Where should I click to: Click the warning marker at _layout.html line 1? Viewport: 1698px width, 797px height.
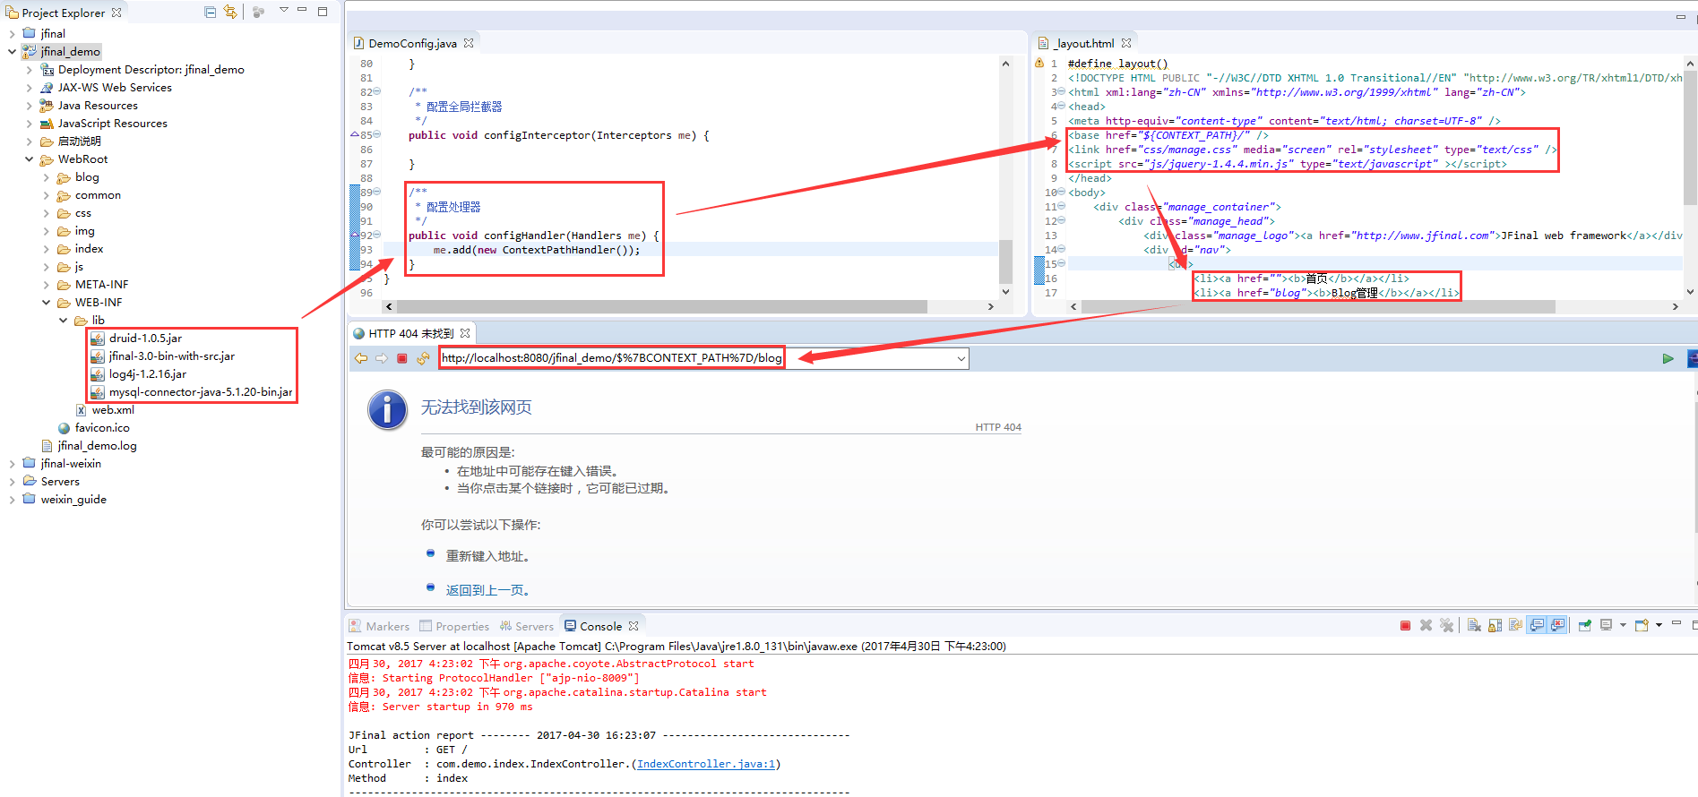(1039, 64)
